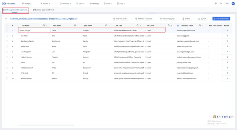Open Job Level column options menu
This screenshot has height=130, width=237.
pyautogui.click(x=172, y=25)
